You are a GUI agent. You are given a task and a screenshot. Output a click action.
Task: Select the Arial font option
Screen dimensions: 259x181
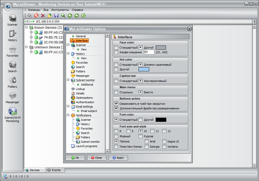(147, 141)
